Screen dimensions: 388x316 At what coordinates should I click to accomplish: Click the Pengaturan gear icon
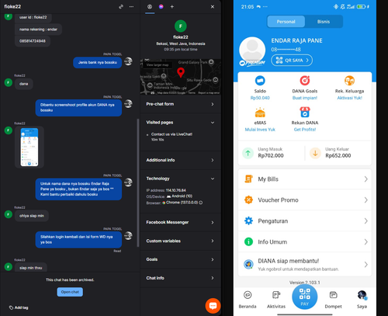248,221
